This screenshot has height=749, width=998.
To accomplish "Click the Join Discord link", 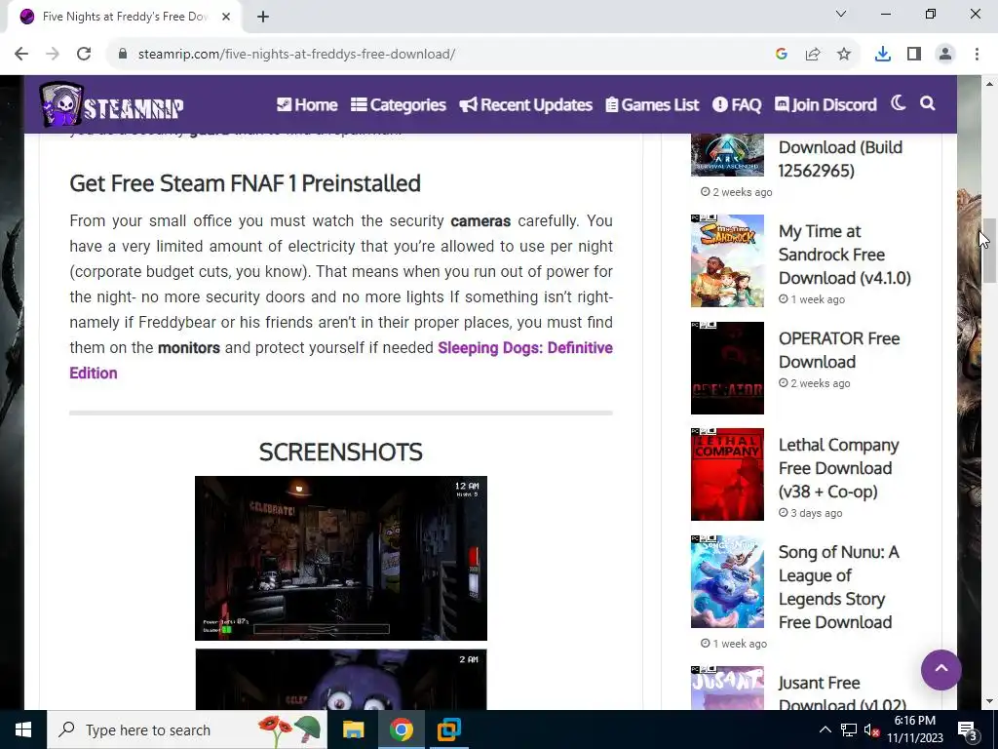I will (x=825, y=104).
